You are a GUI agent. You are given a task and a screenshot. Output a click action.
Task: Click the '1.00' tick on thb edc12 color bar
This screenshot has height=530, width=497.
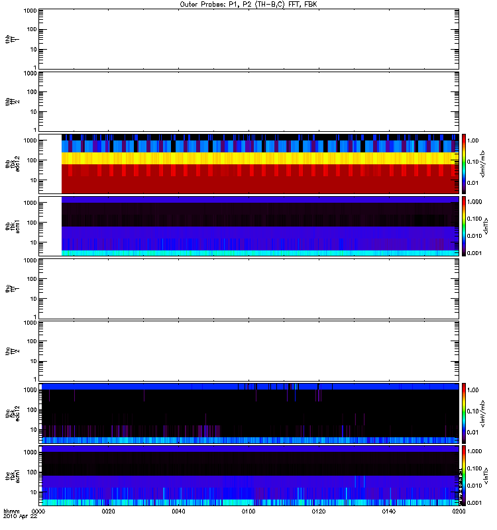(473, 140)
